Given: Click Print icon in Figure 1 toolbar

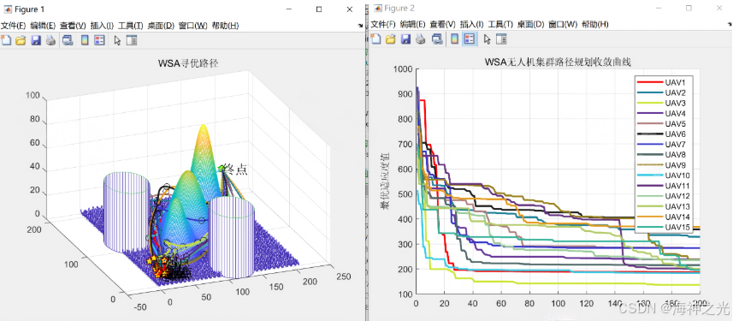Looking at the screenshot, I should [50, 41].
